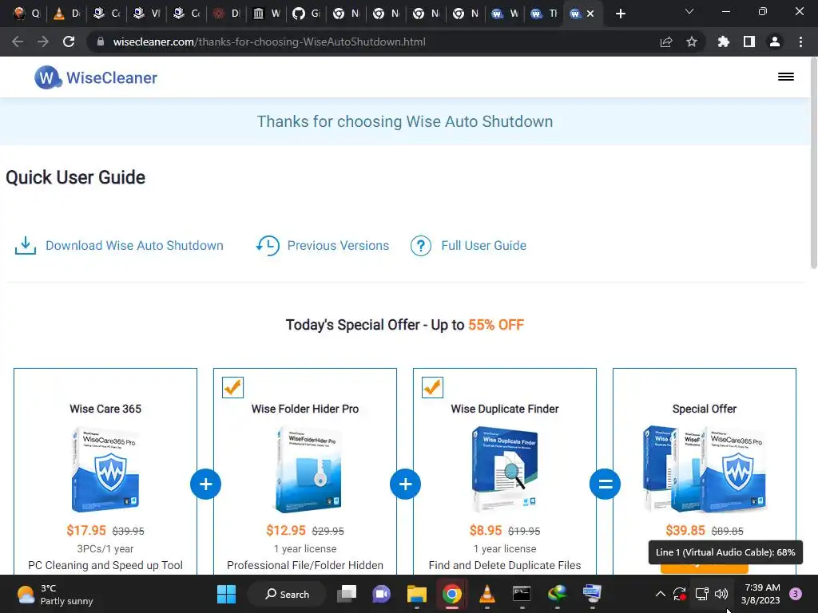Click the download arrow icon

point(25,246)
